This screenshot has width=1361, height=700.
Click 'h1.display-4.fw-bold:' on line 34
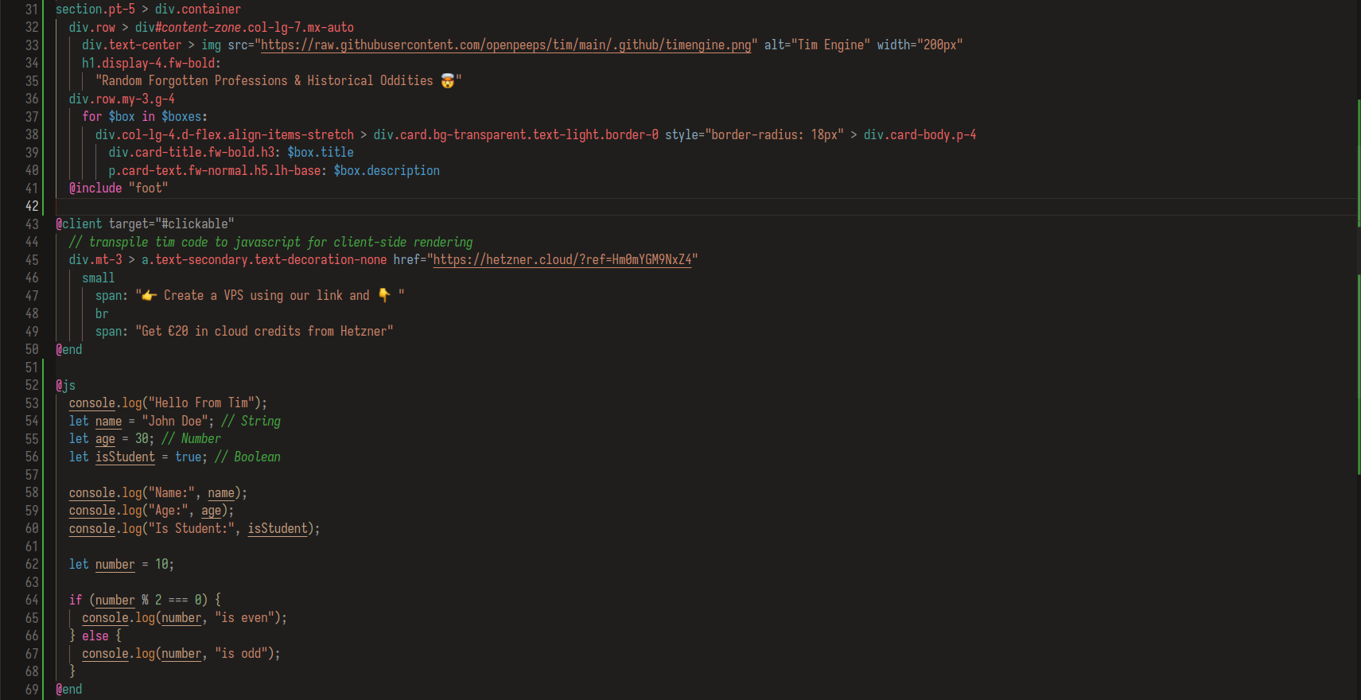[x=151, y=64]
